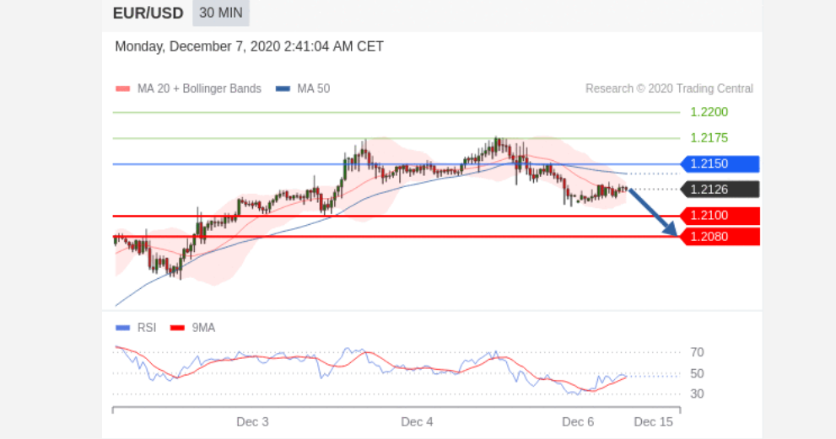Click the Dec 6 date axis label

(578, 422)
